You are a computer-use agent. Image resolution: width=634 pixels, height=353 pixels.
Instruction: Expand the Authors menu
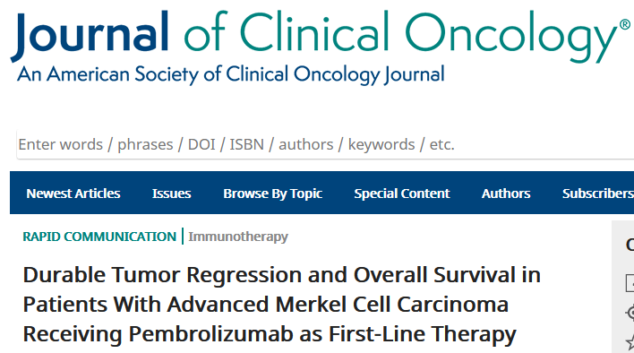(506, 194)
